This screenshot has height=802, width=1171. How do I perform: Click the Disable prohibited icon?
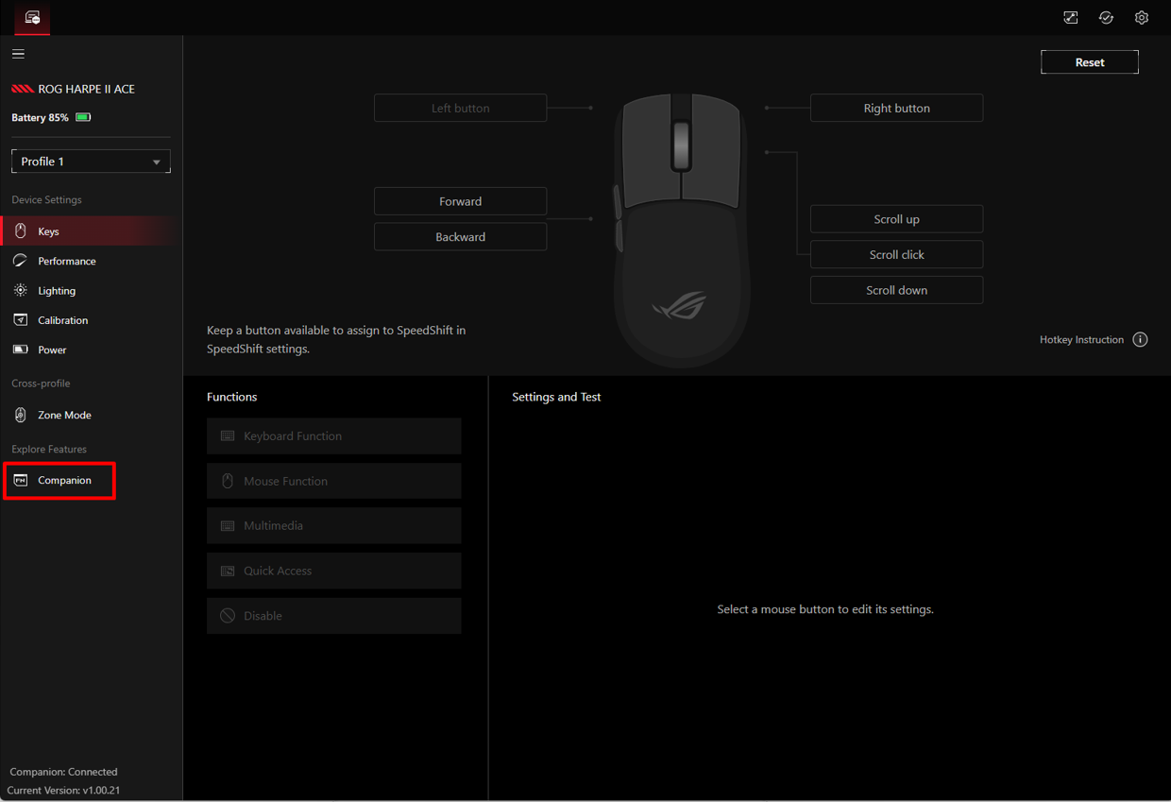coord(228,616)
